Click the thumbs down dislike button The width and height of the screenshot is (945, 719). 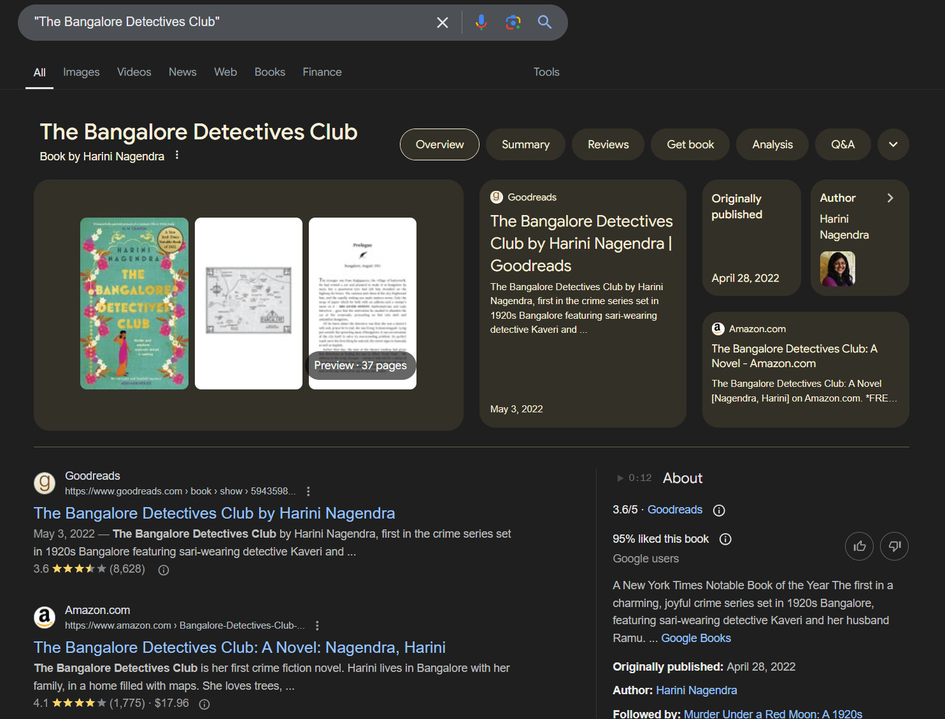[x=894, y=546]
